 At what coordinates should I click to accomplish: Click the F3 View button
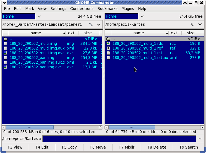(15, 147)
